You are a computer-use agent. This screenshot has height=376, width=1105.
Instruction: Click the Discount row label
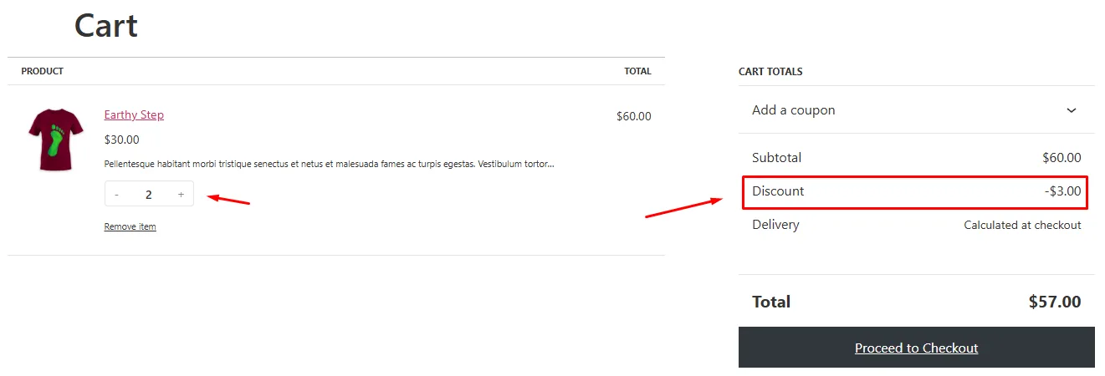(x=778, y=191)
